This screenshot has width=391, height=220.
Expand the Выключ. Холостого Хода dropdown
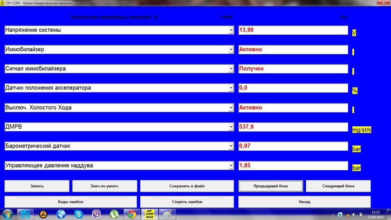[231, 108]
